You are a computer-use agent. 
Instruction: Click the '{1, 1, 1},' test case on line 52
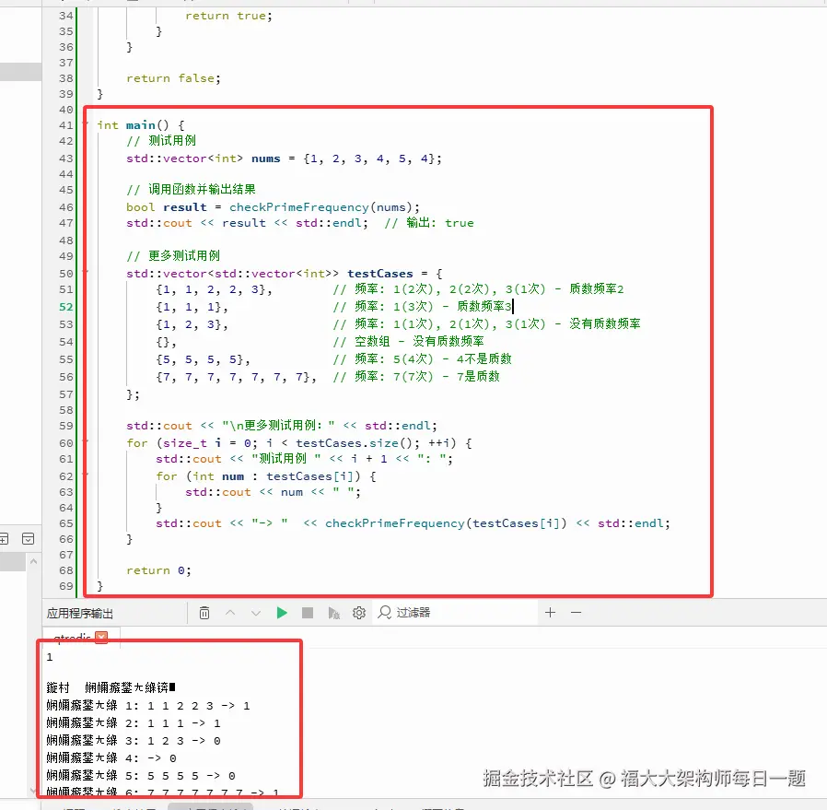(x=192, y=307)
